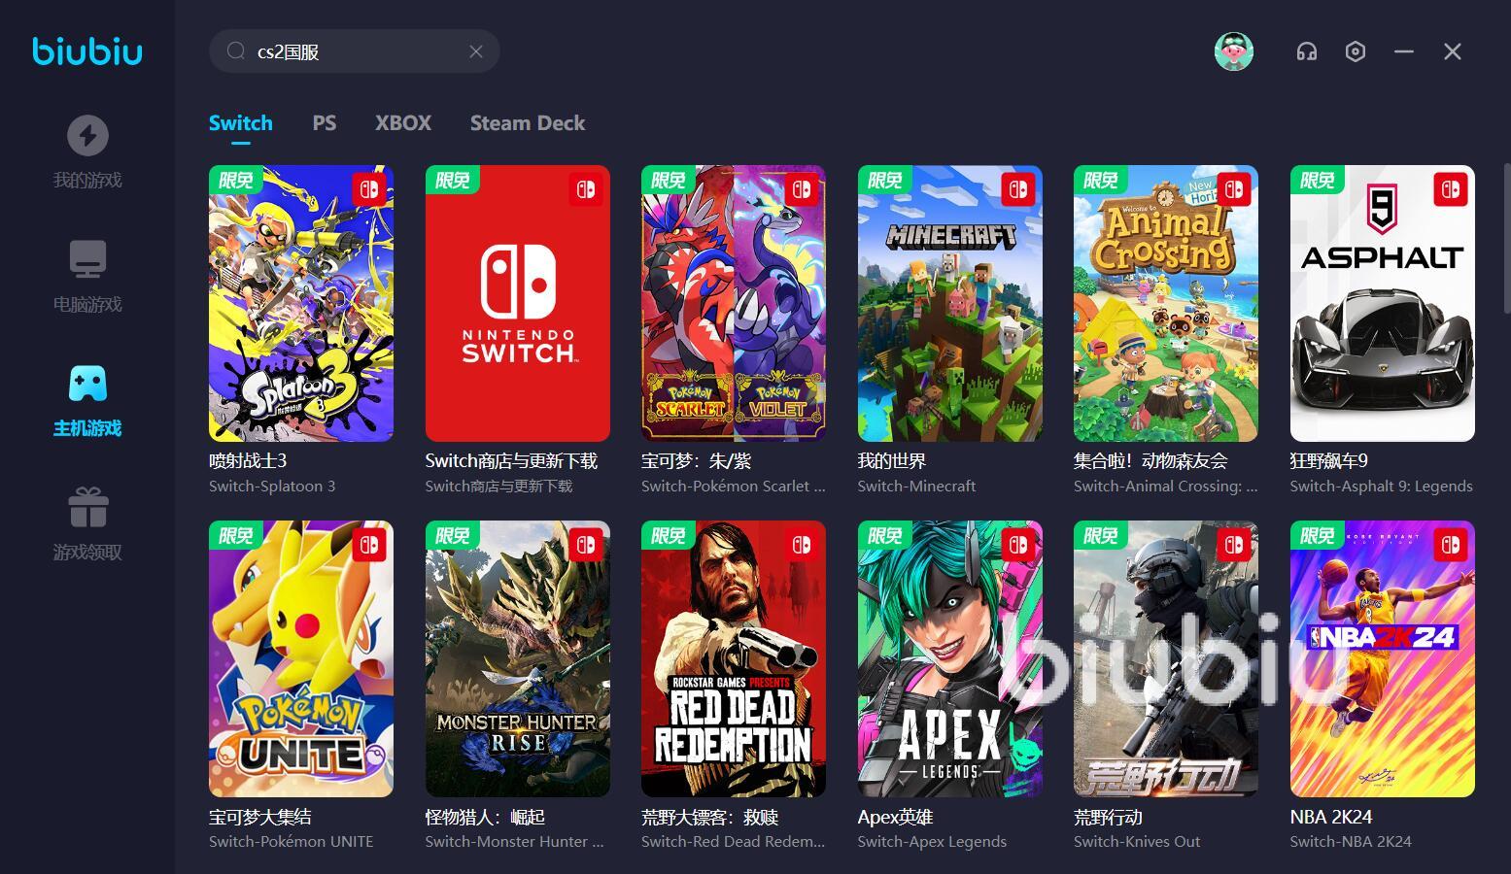Switch to the PS tab
The height and width of the screenshot is (874, 1511).
pyautogui.click(x=325, y=123)
